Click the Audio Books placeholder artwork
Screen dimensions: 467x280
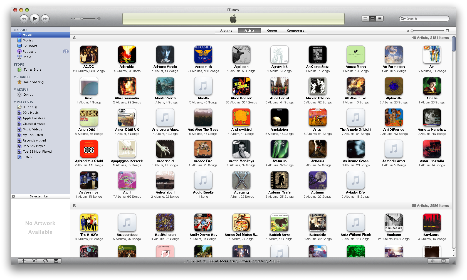pyautogui.click(x=203, y=180)
